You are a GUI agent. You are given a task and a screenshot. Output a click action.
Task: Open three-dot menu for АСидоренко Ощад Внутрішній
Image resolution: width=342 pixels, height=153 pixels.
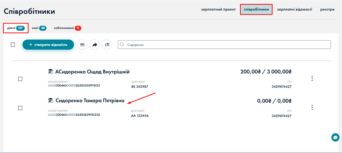click(x=312, y=78)
